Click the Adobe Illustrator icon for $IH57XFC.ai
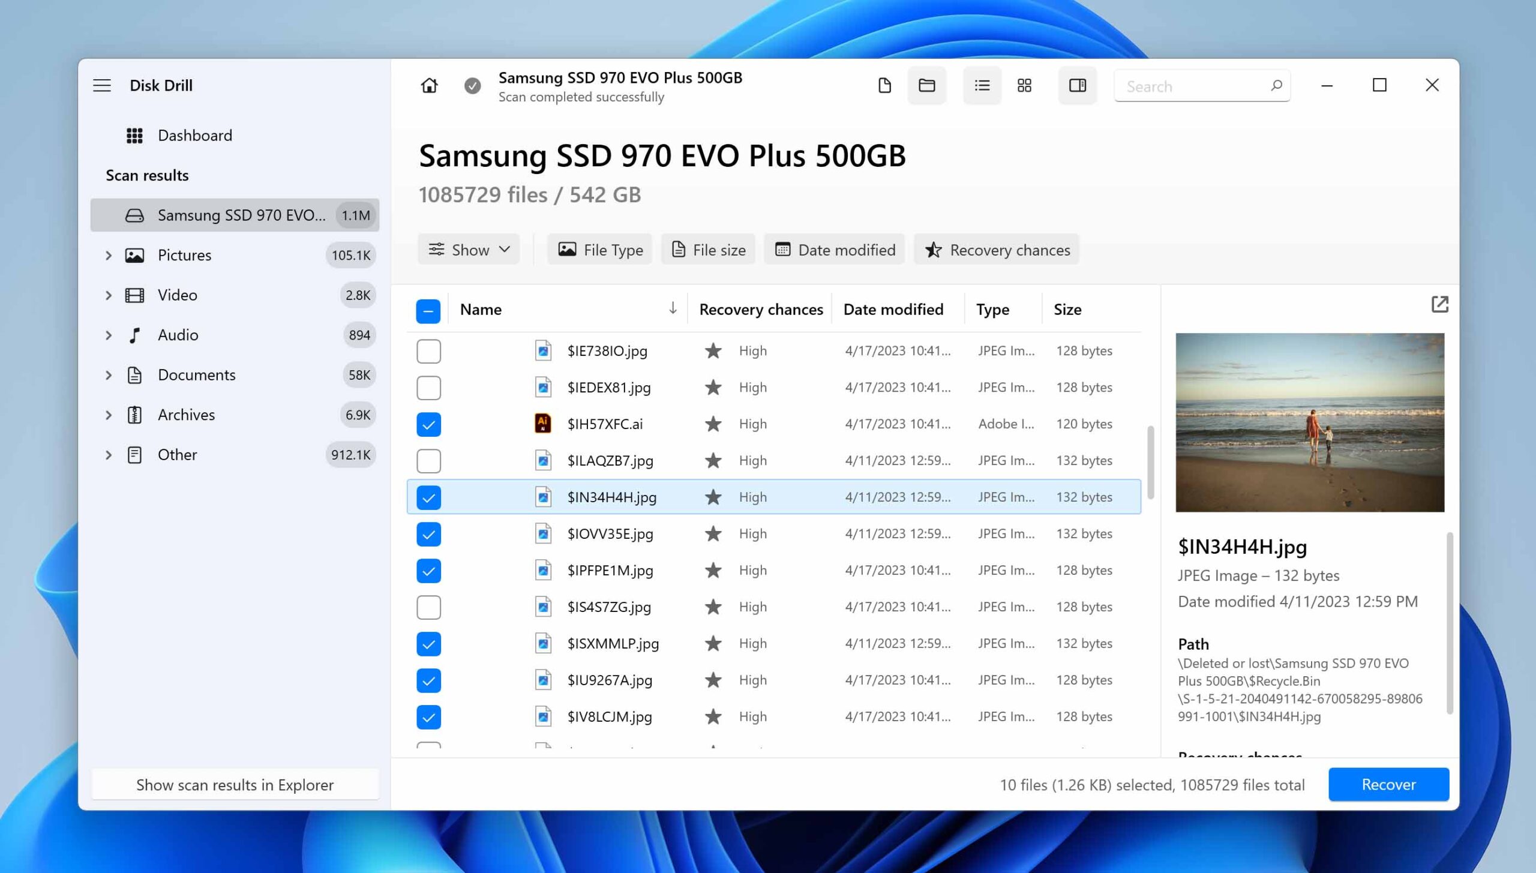1536x873 pixels. (x=543, y=424)
